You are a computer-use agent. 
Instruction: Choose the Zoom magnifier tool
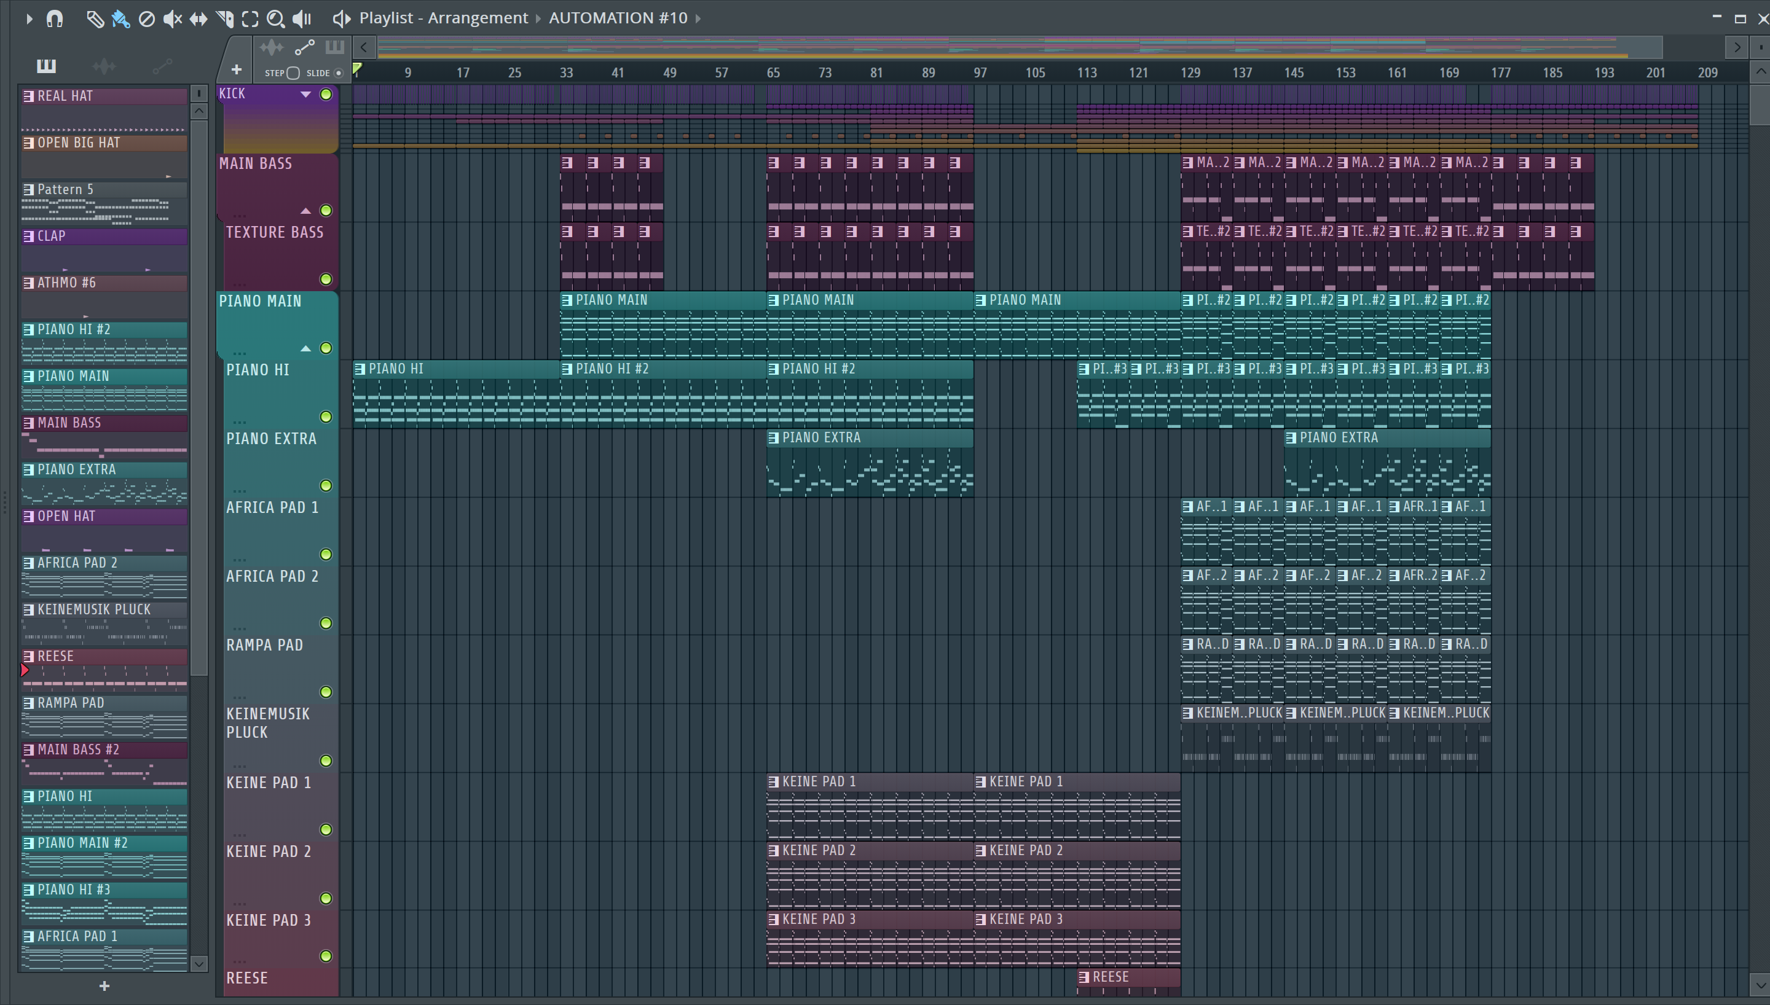(x=275, y=18)
